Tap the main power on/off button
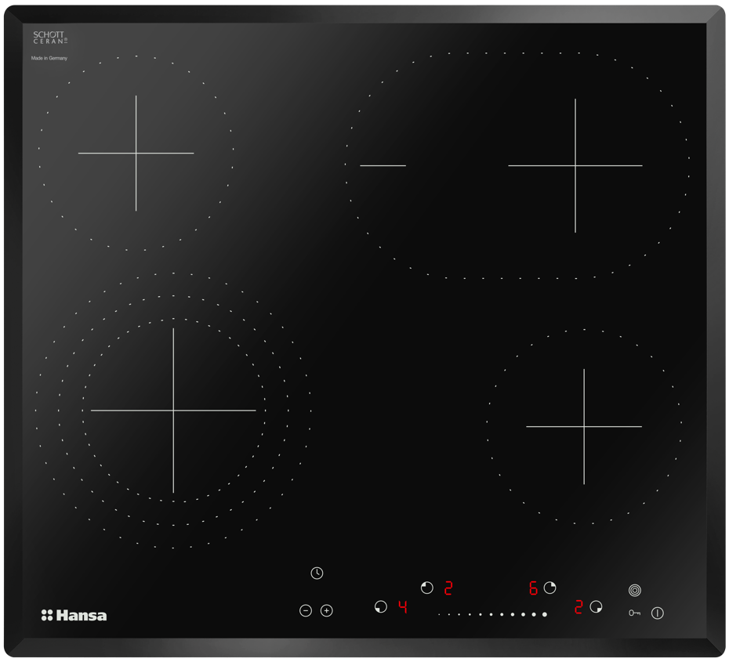Screen dimensions: 729x662 click(x=658, y=613)
